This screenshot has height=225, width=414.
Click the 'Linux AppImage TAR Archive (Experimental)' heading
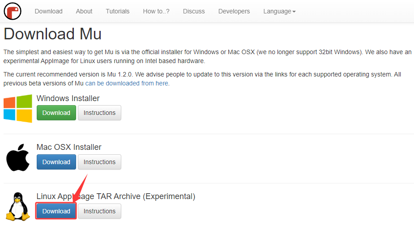pyautogui.click(x=115, y=196)
